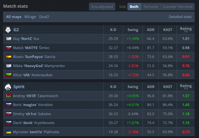Screen dimensions: 199x138
Task: Click the Slovak flag beside MATYS
Action: [x=8, y=48]
